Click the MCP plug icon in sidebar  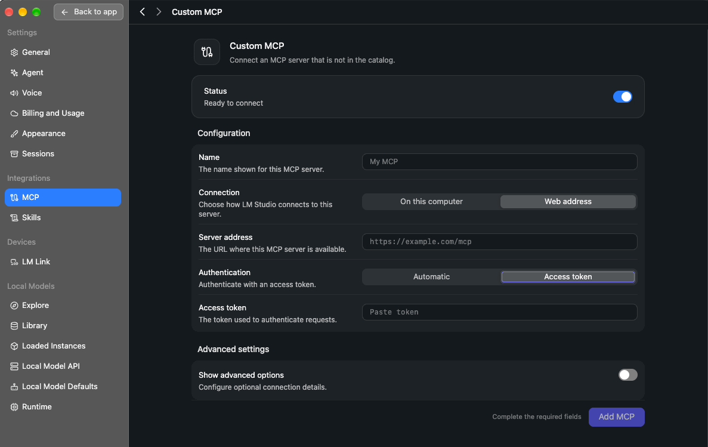pyautogui.click(x=14, y=198)
